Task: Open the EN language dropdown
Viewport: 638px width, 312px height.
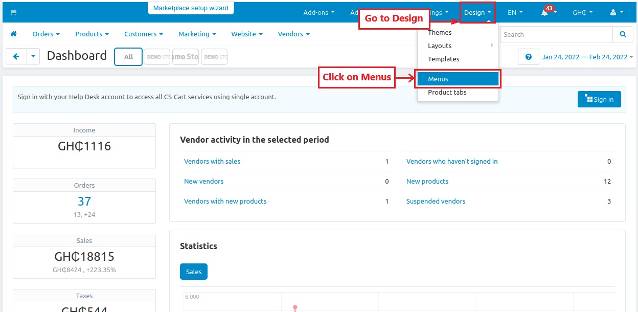Action: click(x=515, y=12)
